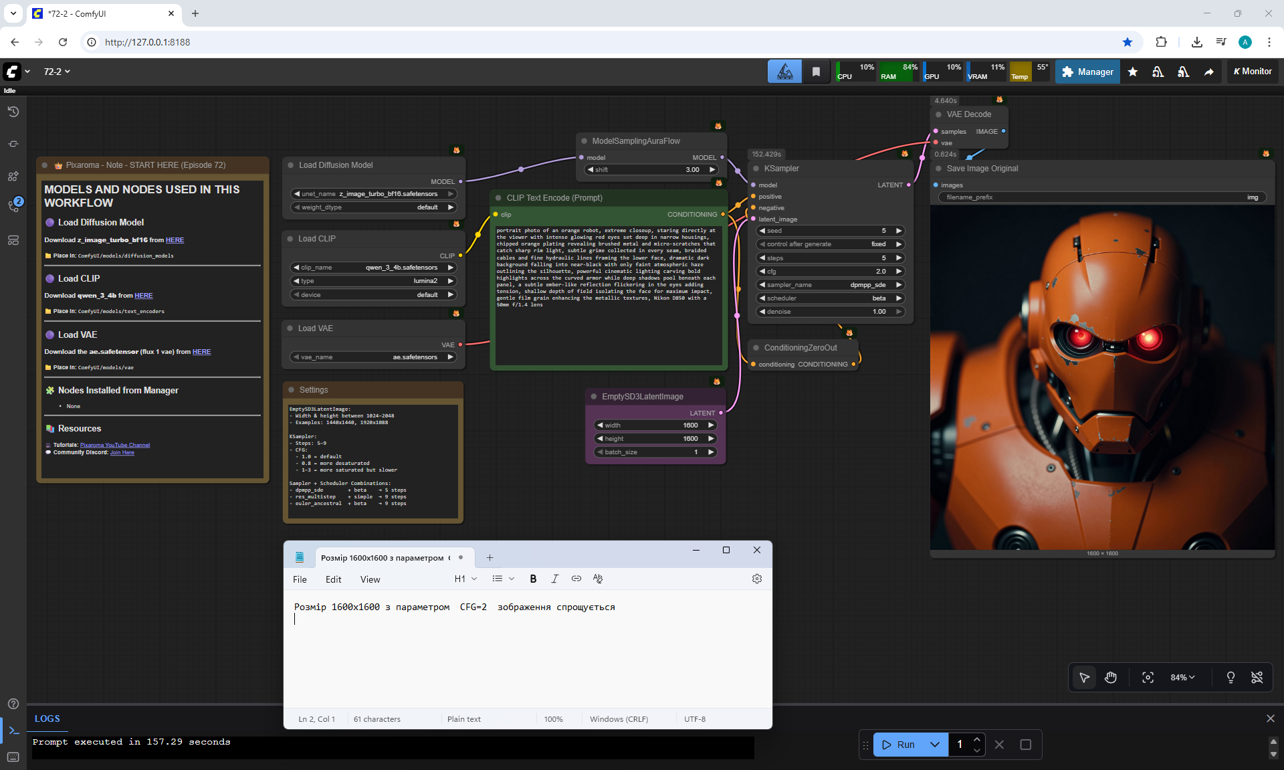1284x770 pixels.
Task: Click the bookmark icon in top toolbar
Action: point(816,72)
